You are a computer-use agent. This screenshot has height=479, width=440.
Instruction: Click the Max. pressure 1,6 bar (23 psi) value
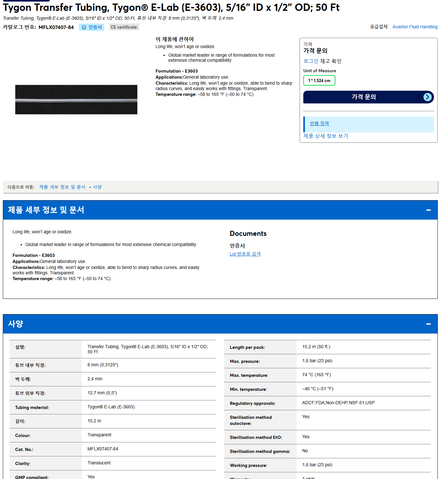click(317, 361)
